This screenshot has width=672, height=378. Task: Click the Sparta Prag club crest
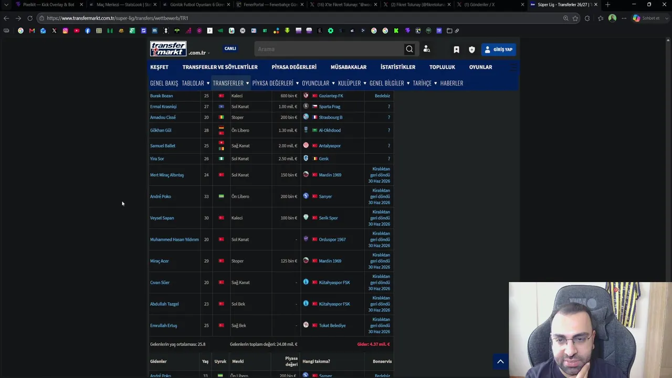306,106
